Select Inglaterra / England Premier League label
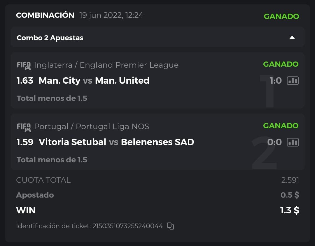The height and width of the screenshot is (246, 315). pos(106,65)
